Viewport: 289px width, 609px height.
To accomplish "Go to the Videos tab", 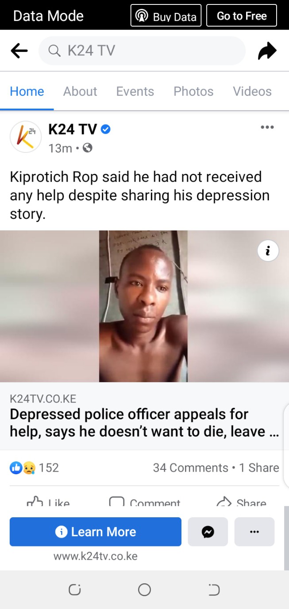I will (252, 91).
